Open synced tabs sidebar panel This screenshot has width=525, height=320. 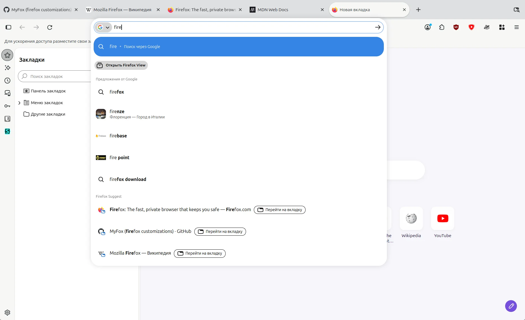coord(8,93)
